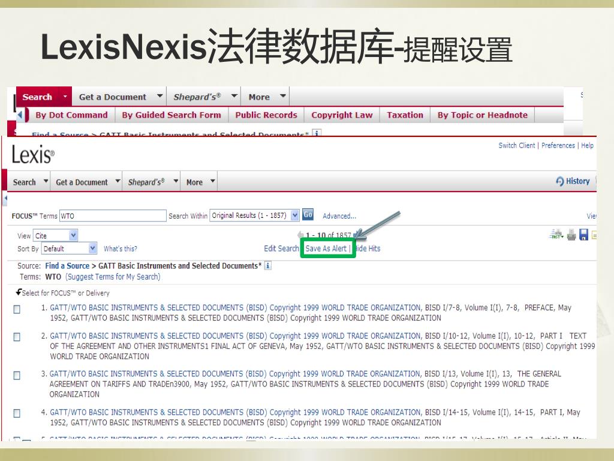The image size is (614, 461).
Task: Open result 3 General Agreement document link
Action: (x=234, y=374)
